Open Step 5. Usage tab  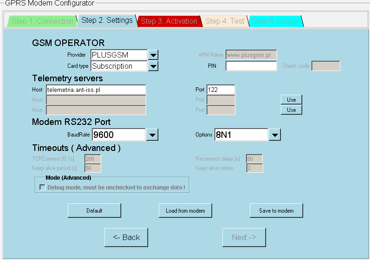275,21
